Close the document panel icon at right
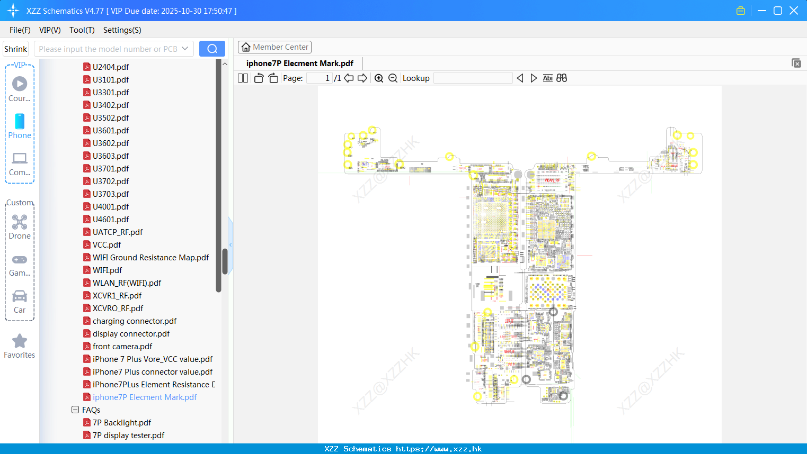 pyautogui.click(x=796, y=63)
